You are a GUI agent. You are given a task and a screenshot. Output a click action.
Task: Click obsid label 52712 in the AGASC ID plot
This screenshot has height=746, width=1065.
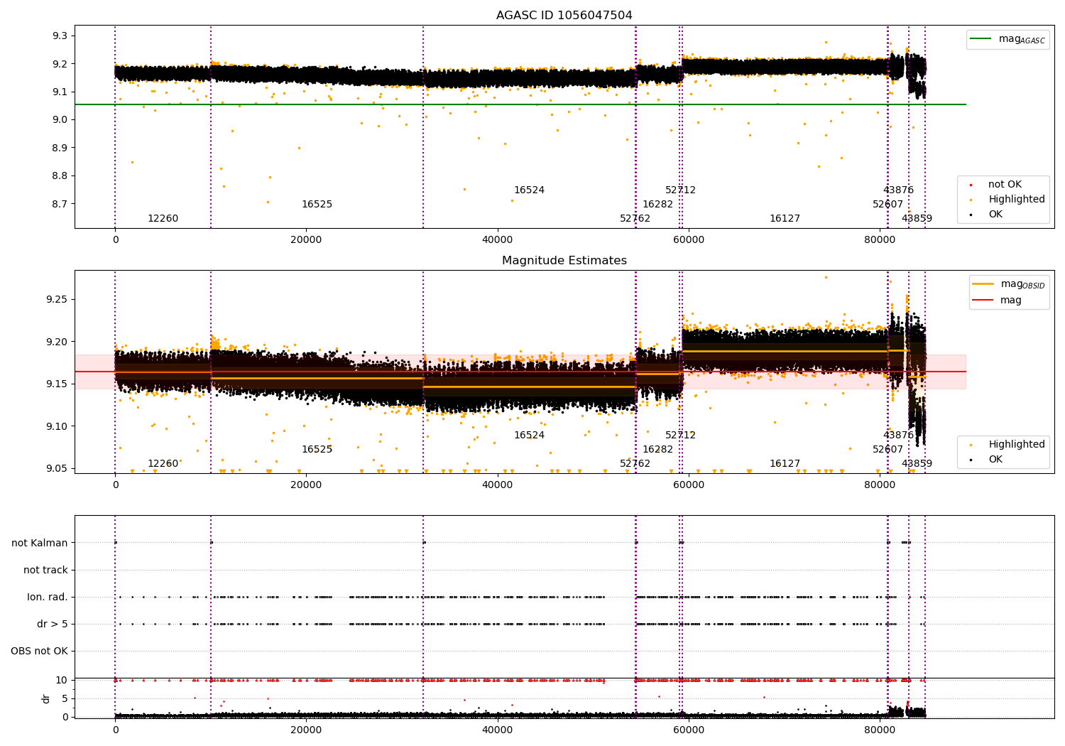[x=680, y=190]
